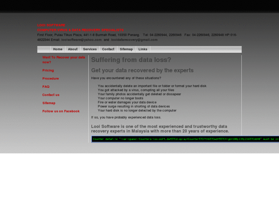Viewport: 279px width, 209px height.
Task: Select the green Counter datafile error banner
Action: pyautogui.click(x=185, y=139)
